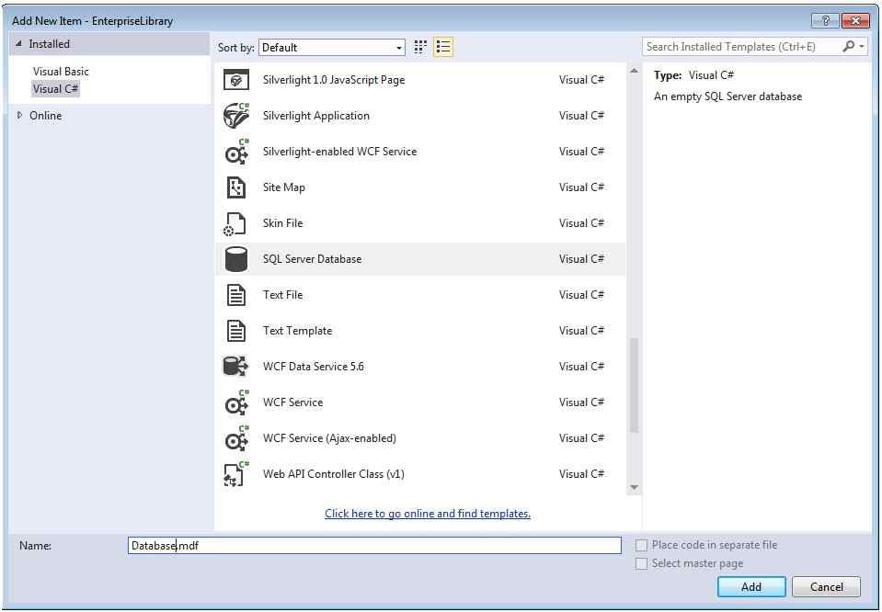Click the Site Map template icon

pyautogui.click(x=235, y=187)
